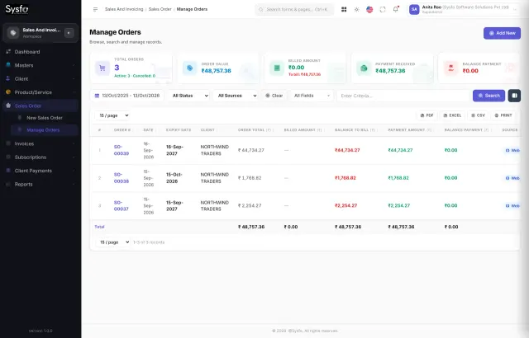Sort by ORDER TOTAL column header

point(255,129)
